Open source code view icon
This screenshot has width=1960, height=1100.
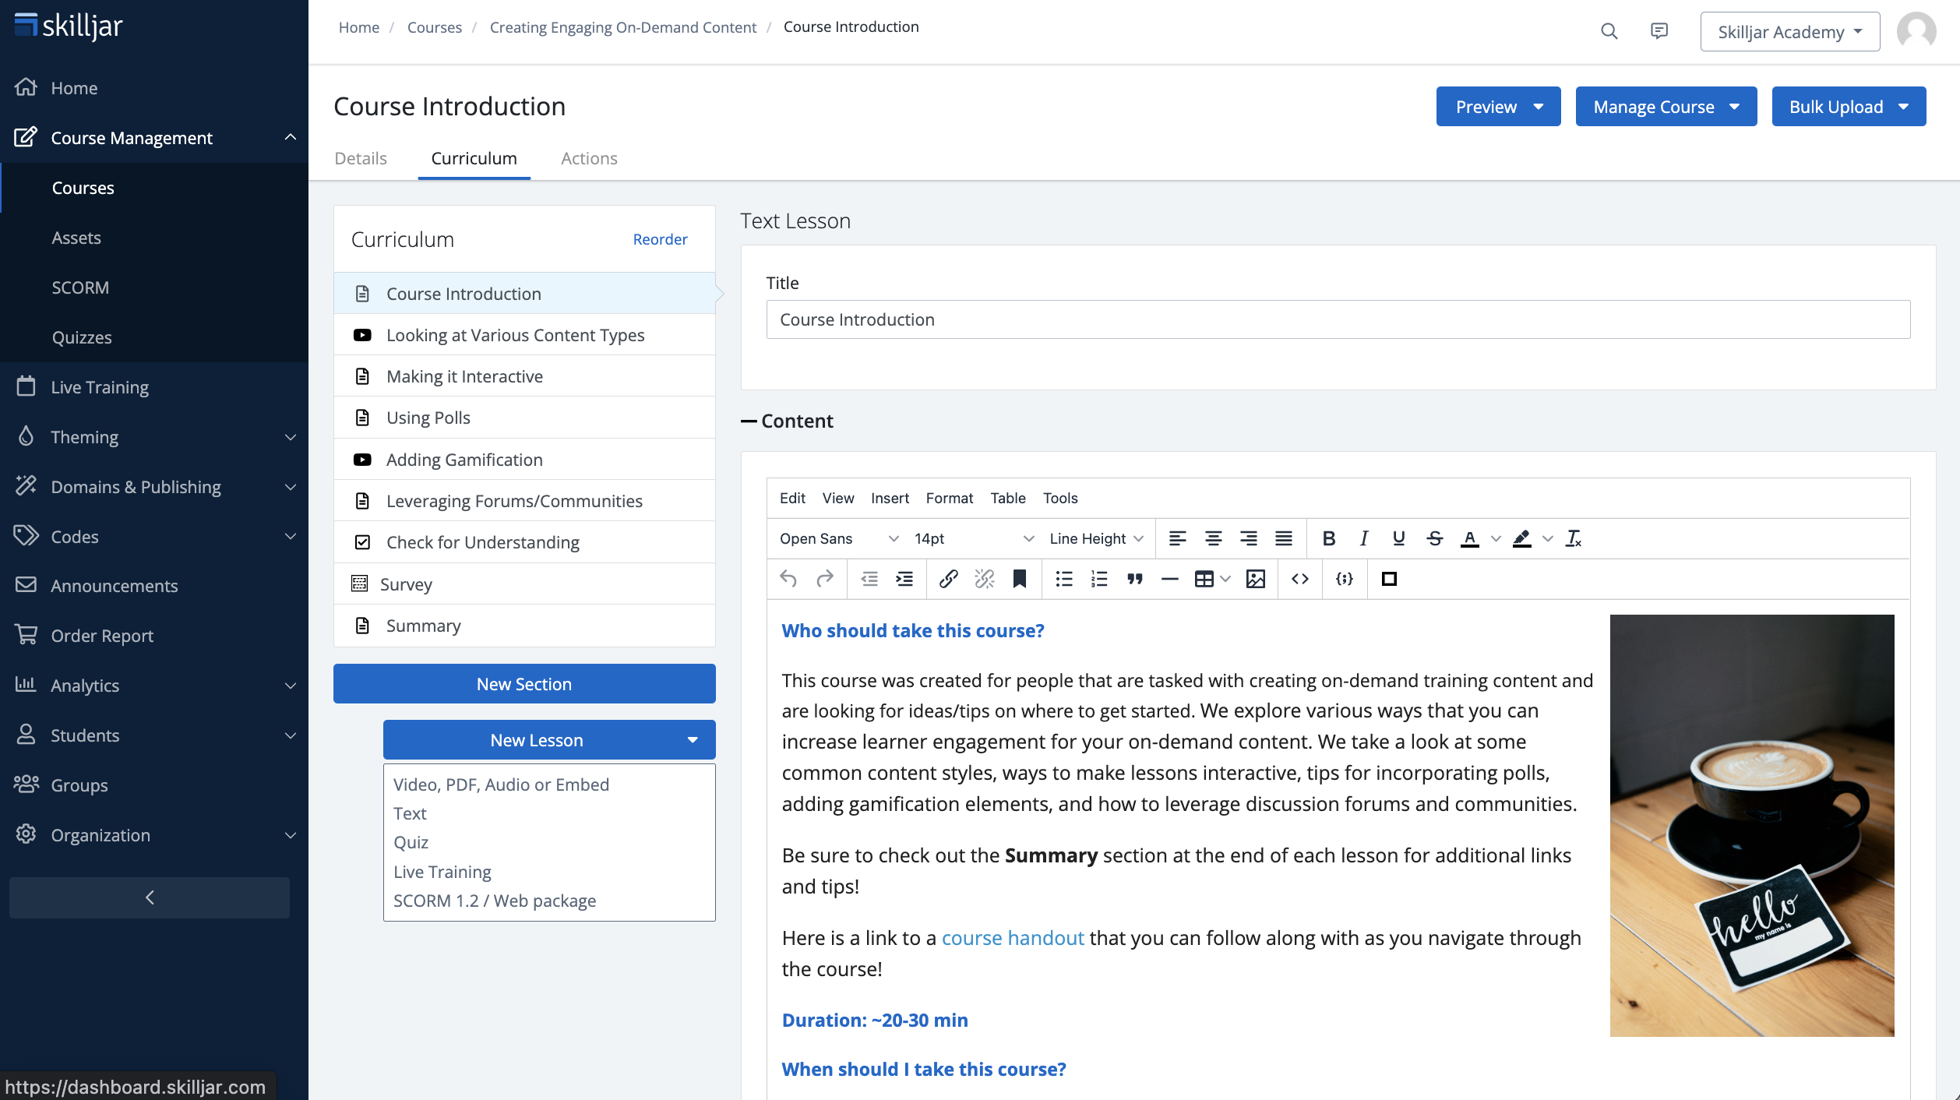pyautogui.click(x=1299, y=579)
